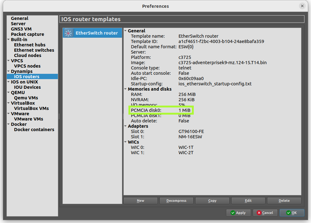The height and width of the screenshot is (223, 311).
Task: Collapse the VMware tree section
Action: pos(8,114)
